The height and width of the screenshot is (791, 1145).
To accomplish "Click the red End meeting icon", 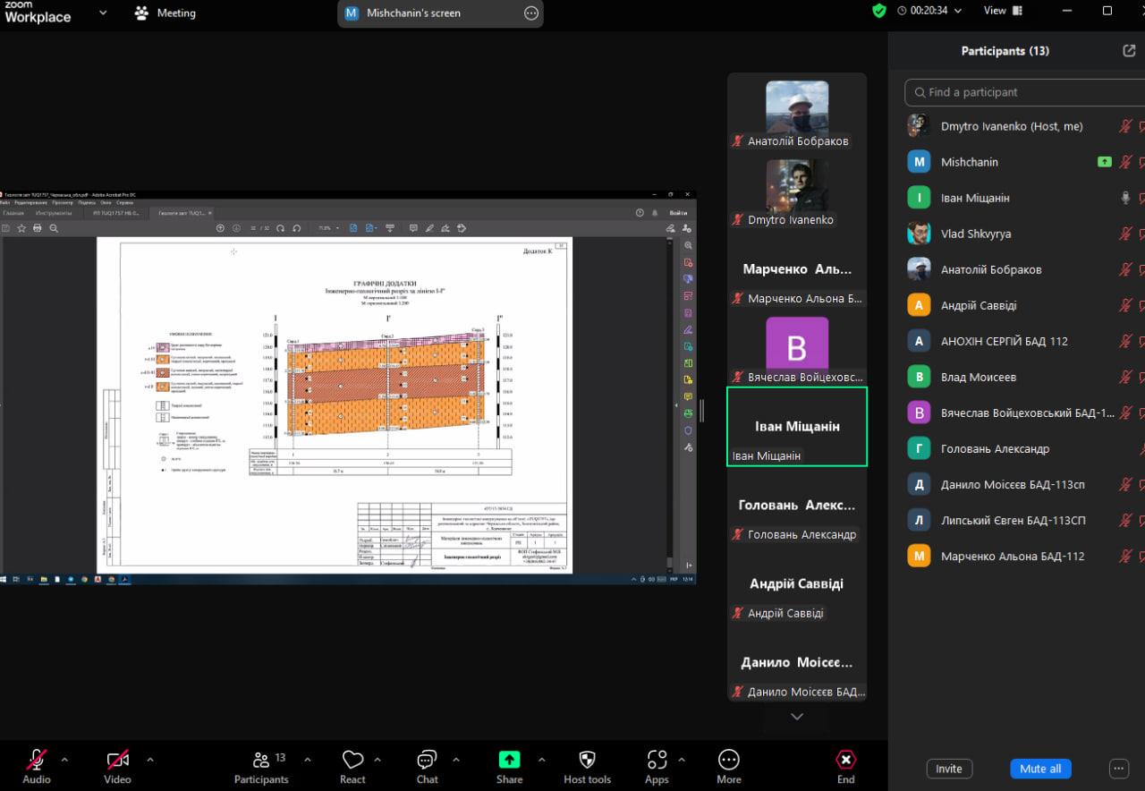I will [845, 761].
